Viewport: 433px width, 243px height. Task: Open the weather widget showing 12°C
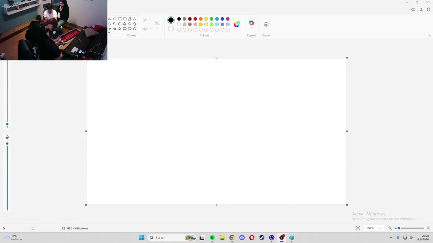13,238
